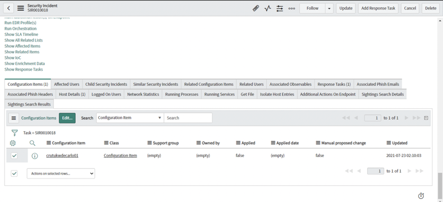
Task: Open attachments via the paperclip icon
Action: [x=255, y=8]
